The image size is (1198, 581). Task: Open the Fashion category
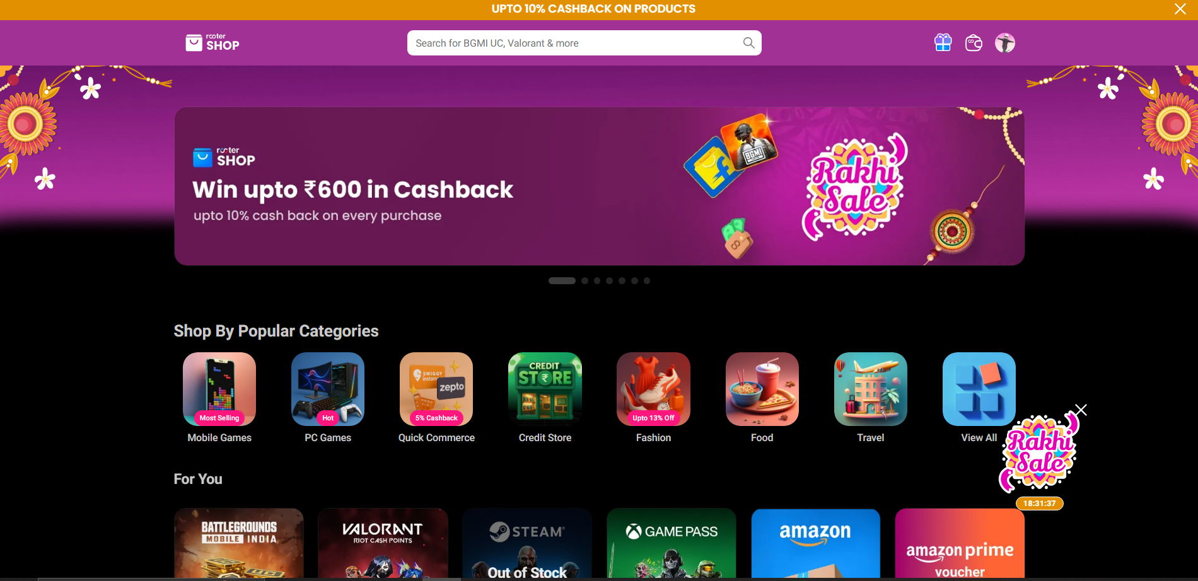click(x=653, y=398)
